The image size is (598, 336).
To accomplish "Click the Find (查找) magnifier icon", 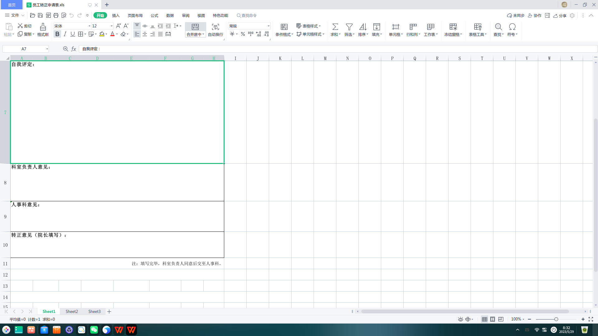I will click(x=498, y=27).
